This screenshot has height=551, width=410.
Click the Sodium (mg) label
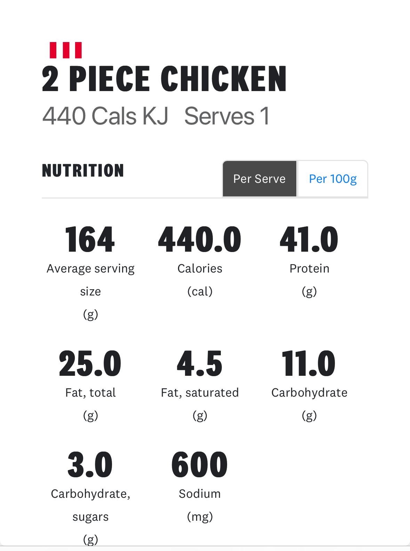(200, 505)
